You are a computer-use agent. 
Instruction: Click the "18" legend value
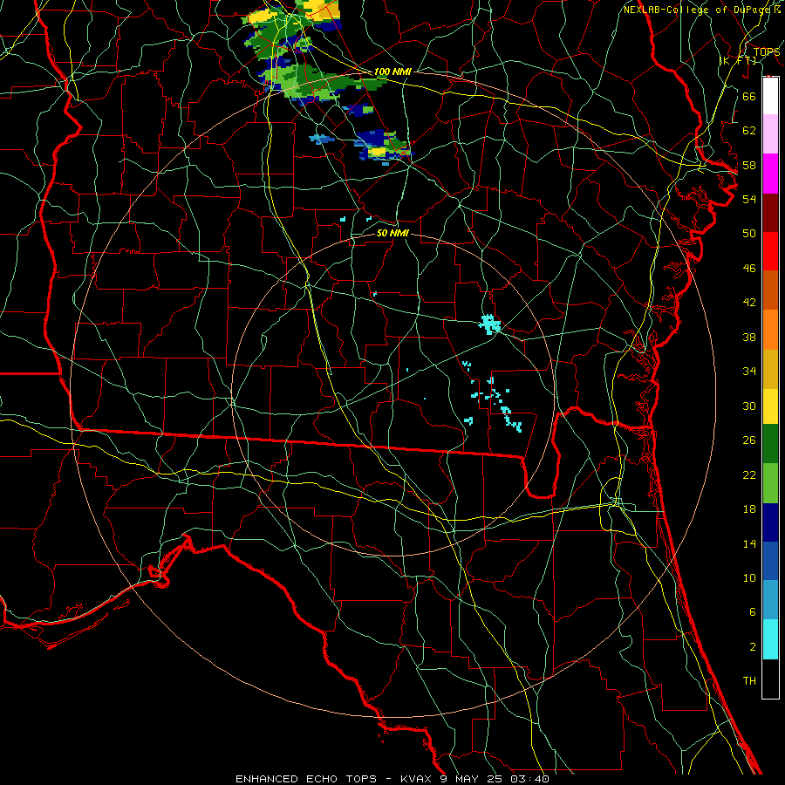(749, 509)
